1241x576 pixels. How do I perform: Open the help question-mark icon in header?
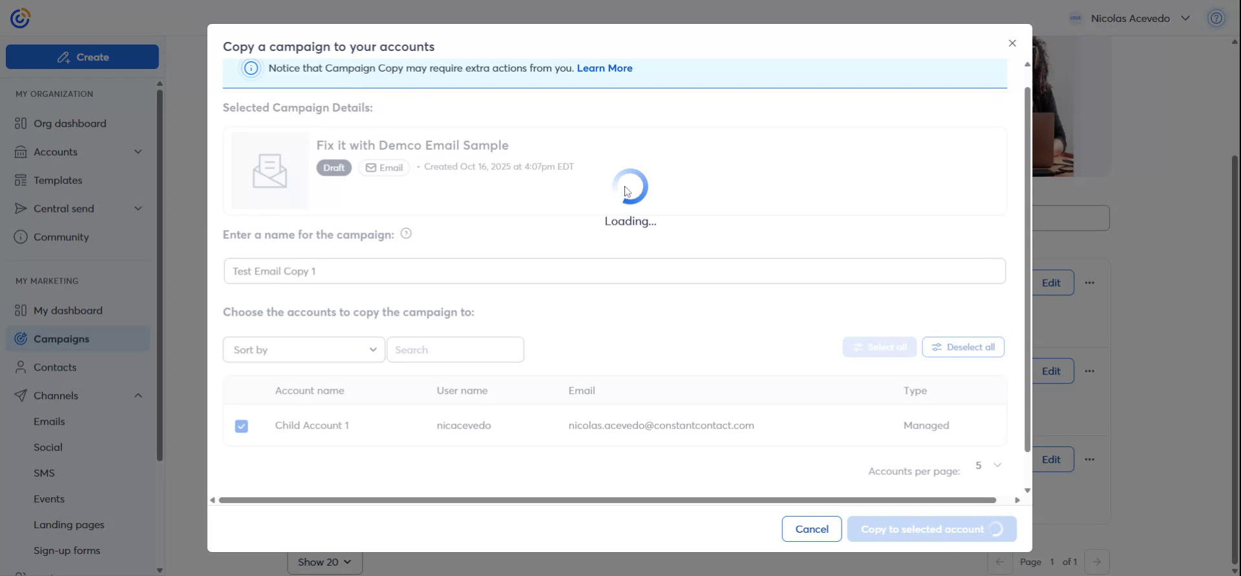(1216, 18)
